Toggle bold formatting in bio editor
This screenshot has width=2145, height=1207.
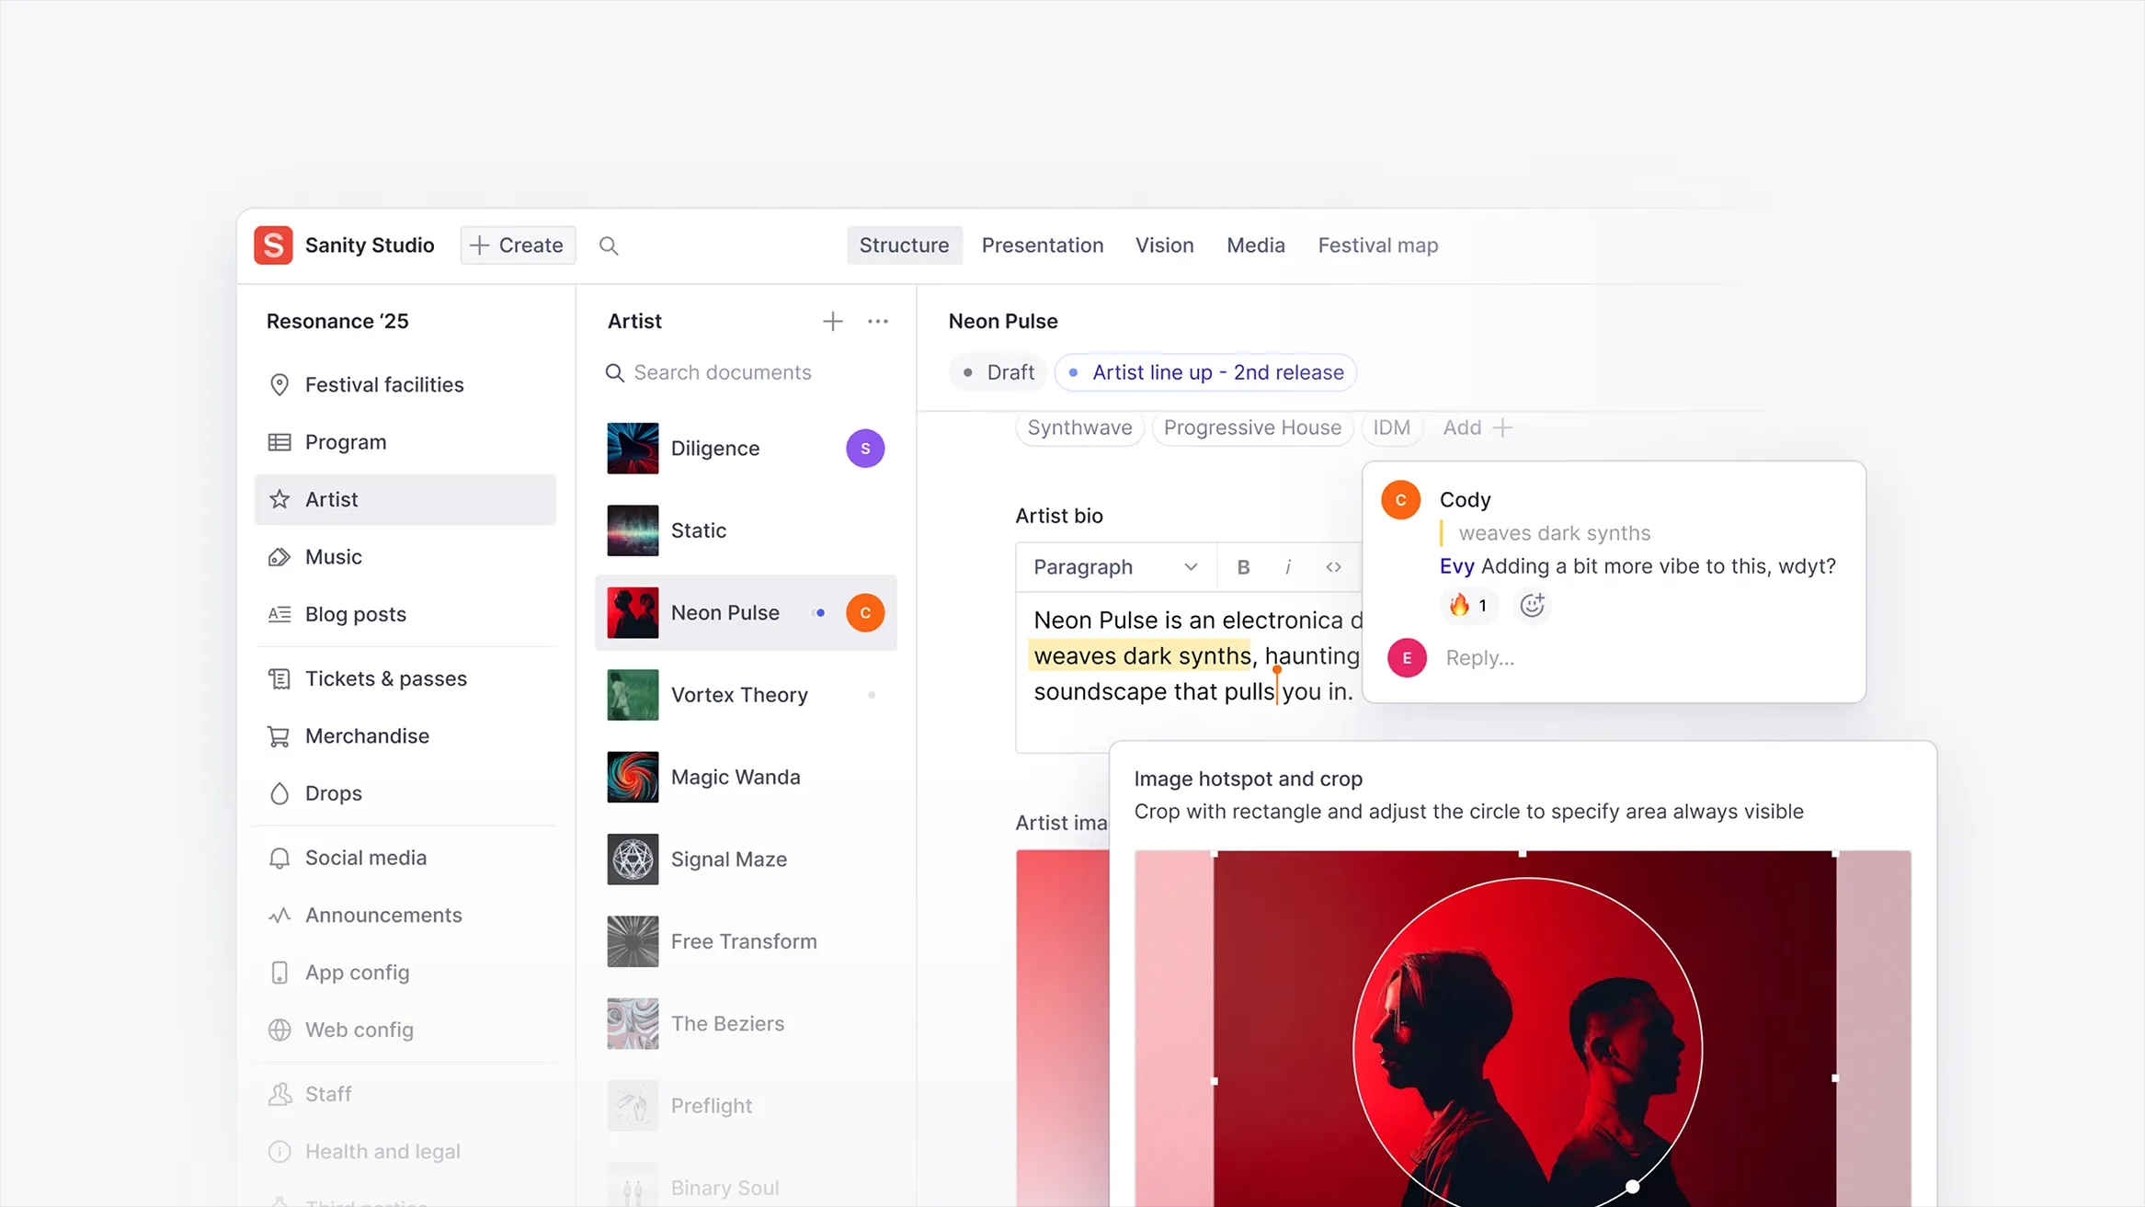(x=1243, y=567)
